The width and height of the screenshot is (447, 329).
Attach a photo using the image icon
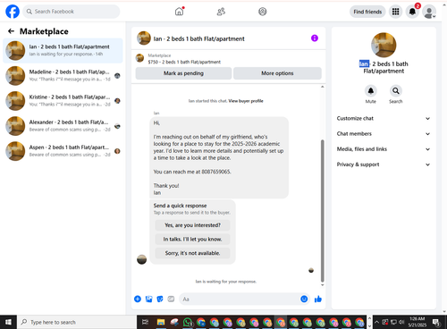point(148,299)
